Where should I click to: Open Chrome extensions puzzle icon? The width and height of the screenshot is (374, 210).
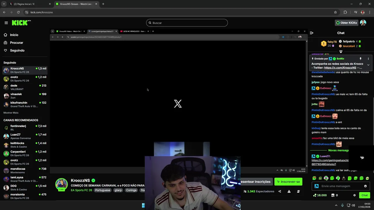click(345, 12)
